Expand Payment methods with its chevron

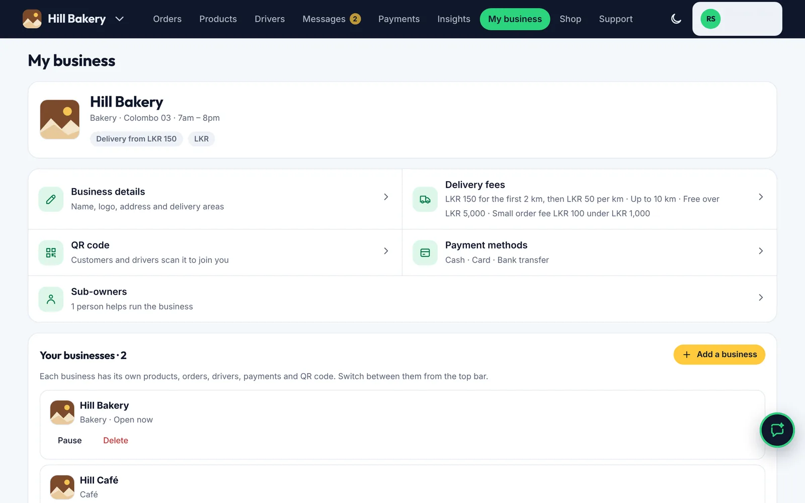tap(761, 251)
